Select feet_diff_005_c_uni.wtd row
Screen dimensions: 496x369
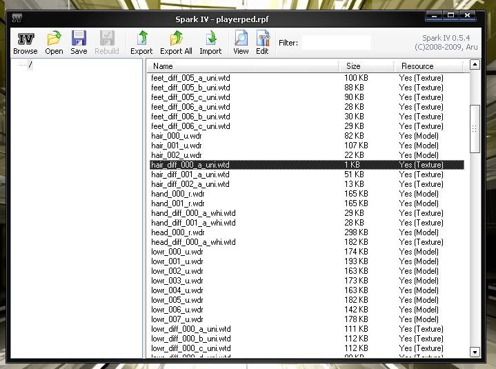click(307, 97)
